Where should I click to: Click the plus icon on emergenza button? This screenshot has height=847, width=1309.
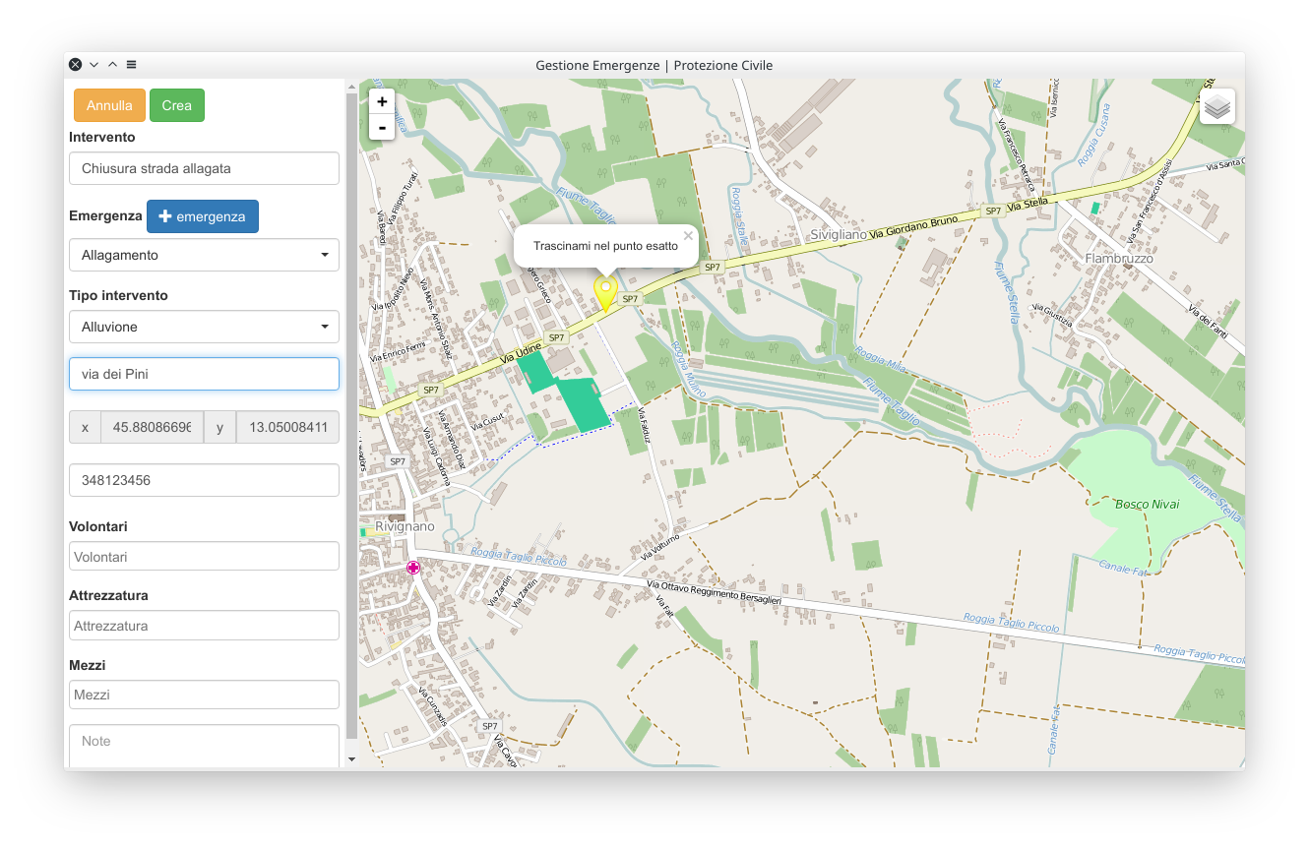[x=165, y=216]
